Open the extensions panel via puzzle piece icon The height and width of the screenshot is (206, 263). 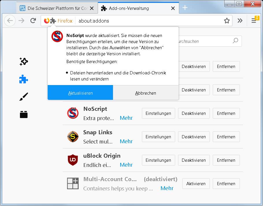pyautogui.click(x=23, y=79)
